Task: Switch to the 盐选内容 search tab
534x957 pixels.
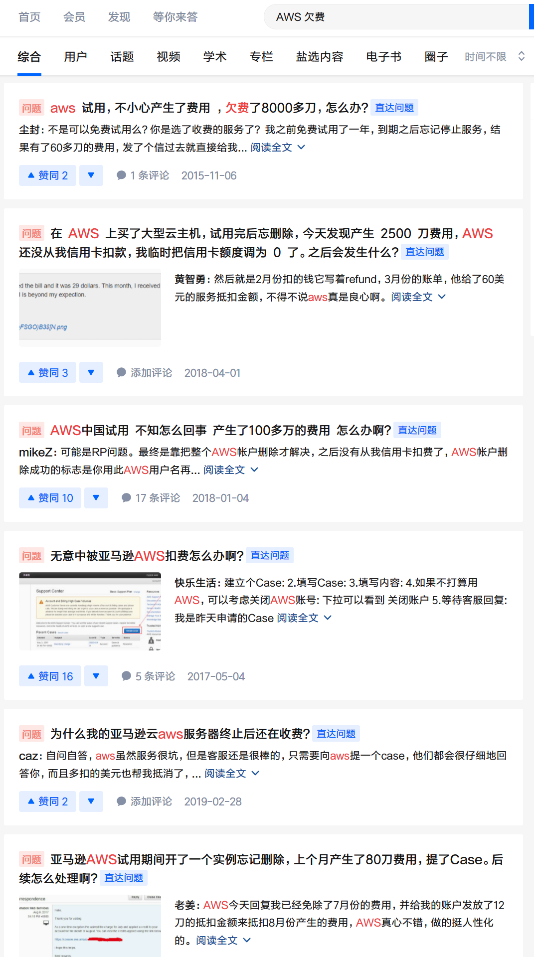Action: 320,57
